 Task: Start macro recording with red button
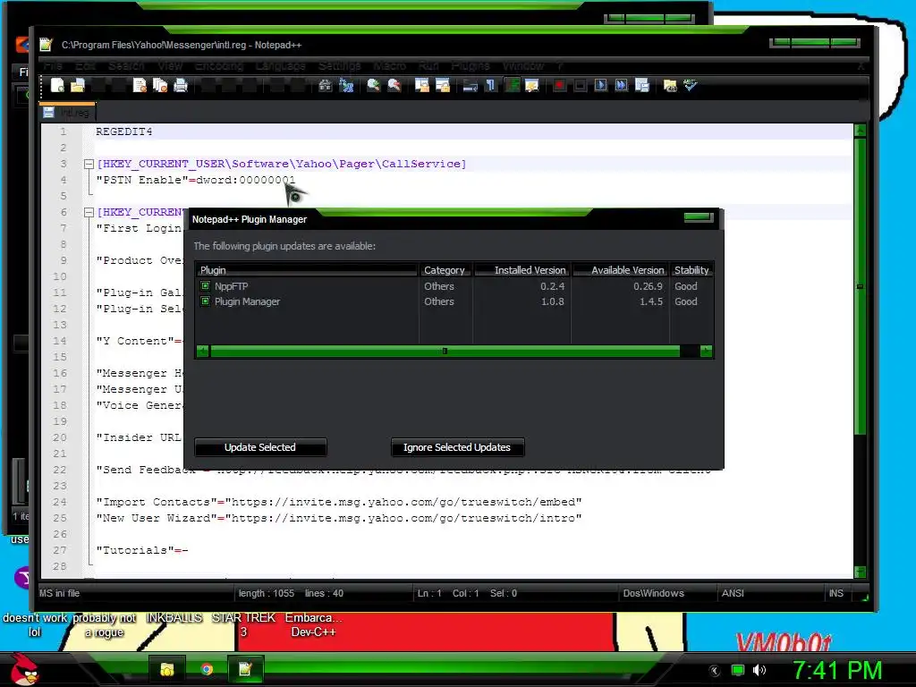(559, 85)
